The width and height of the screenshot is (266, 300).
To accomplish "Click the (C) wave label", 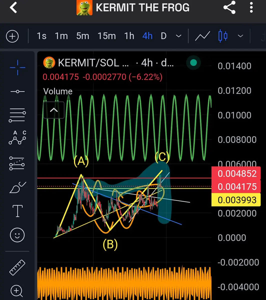I will pyautogui.click(x=162, y=157).
